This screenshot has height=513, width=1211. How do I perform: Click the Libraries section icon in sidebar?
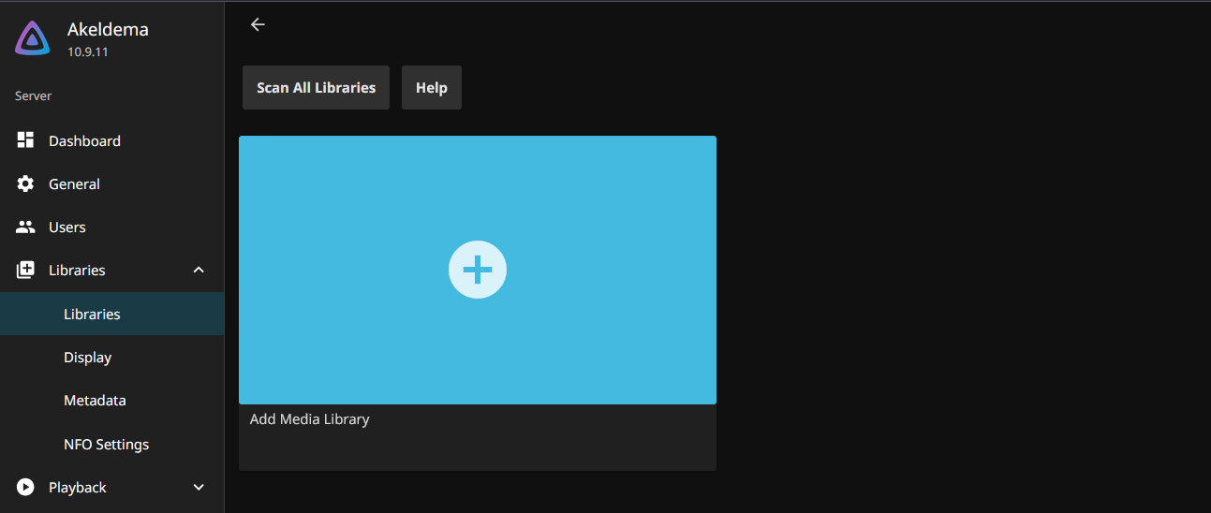(25, 270)
